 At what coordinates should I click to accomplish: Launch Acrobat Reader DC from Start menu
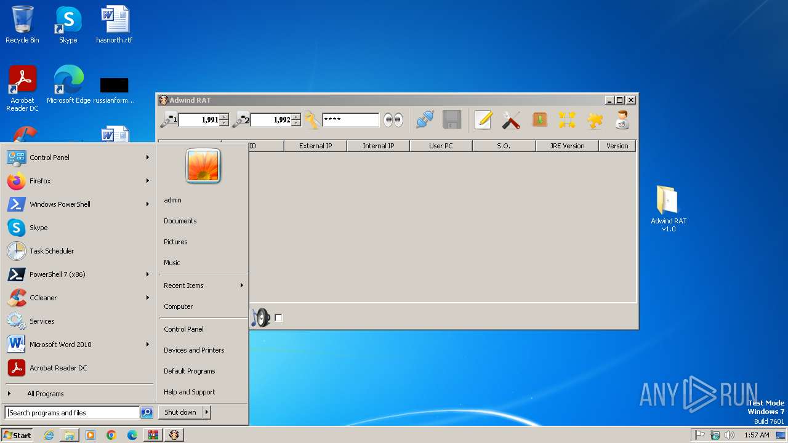click(x=79, y=368)
